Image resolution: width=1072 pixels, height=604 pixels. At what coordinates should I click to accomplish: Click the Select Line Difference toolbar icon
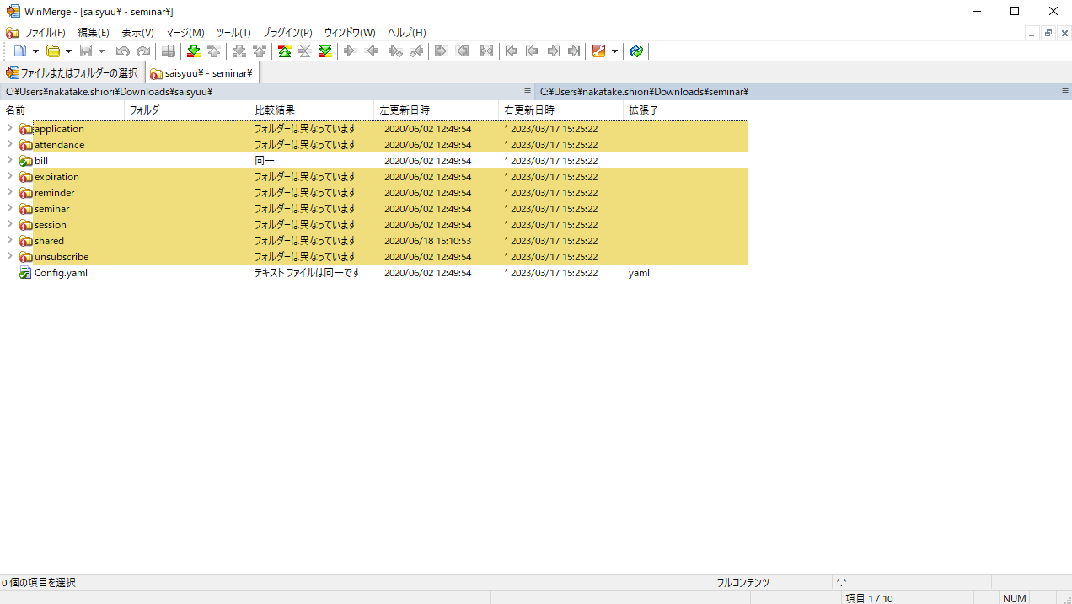169,51
